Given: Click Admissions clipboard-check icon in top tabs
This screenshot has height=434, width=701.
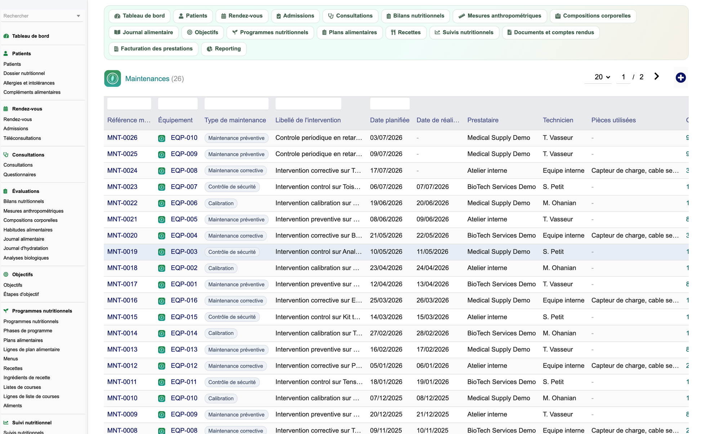Looking at the screenshot, I should click(x=278, y=16).
